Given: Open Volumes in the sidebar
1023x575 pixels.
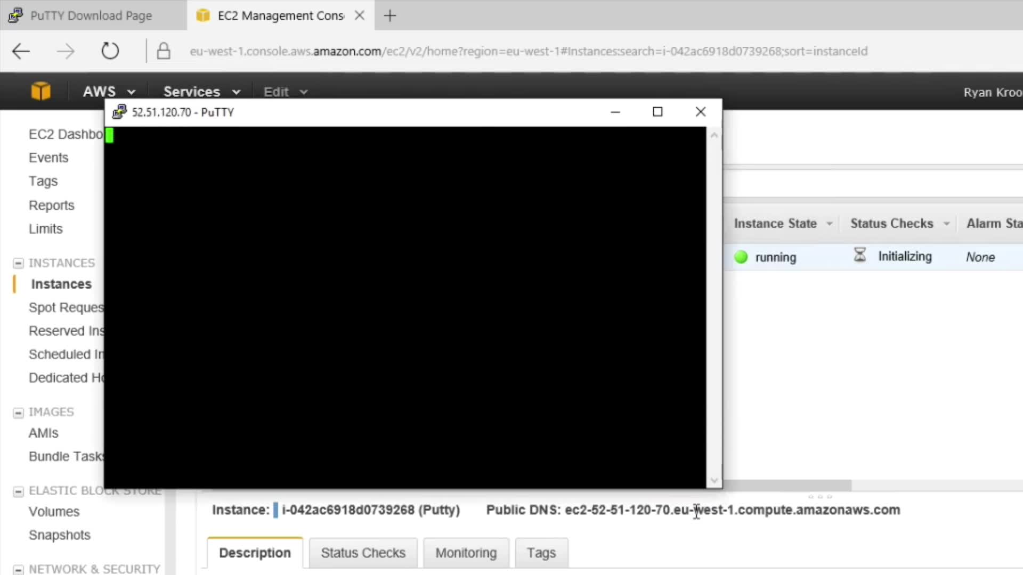Looking at the screenshot, I should tap(54, 512).
